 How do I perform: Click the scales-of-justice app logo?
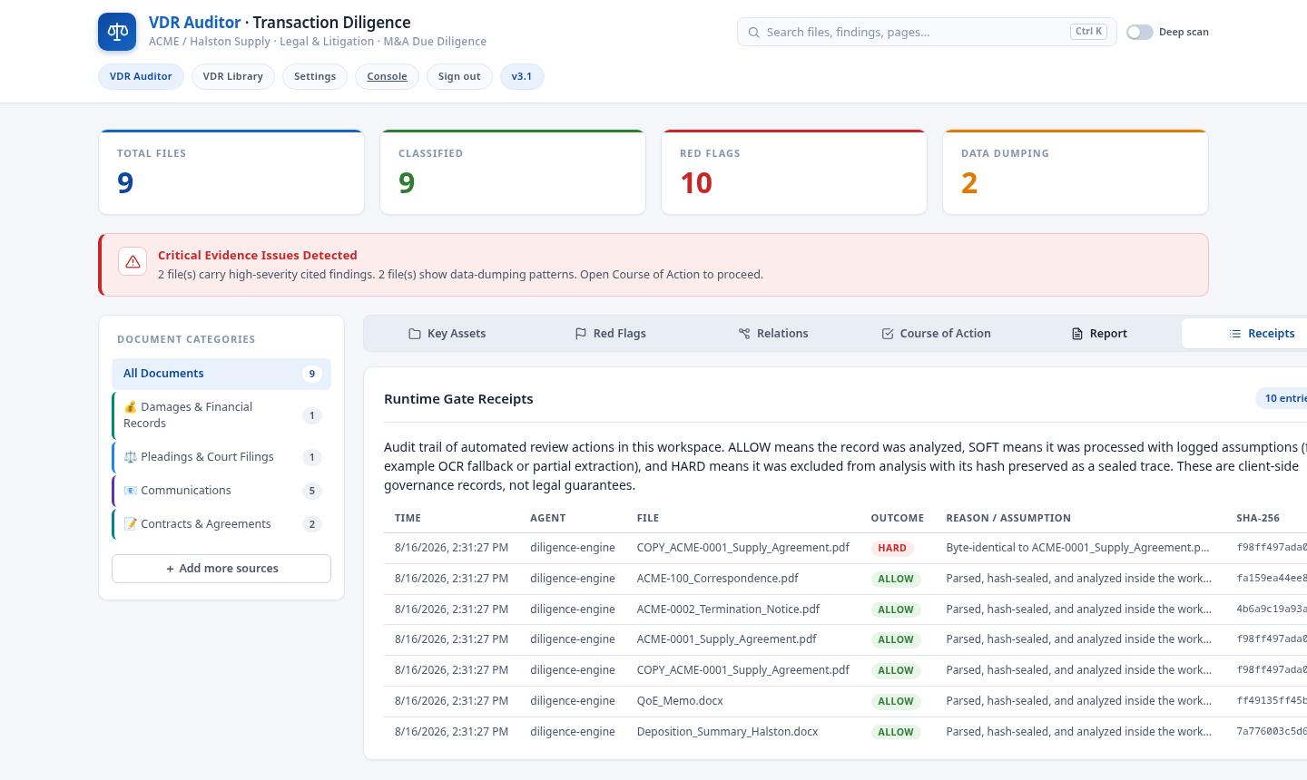[117, 32]
